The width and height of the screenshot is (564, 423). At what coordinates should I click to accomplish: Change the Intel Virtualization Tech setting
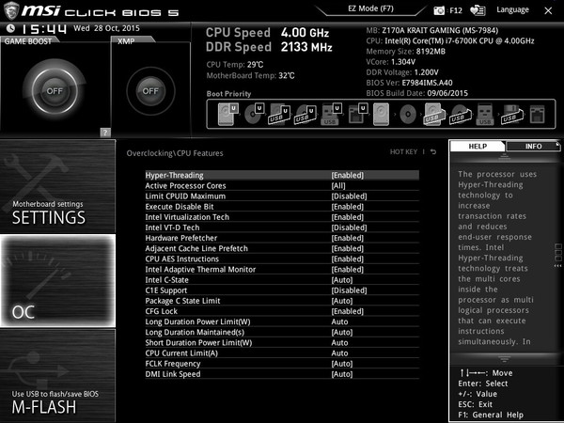[282, 217]
